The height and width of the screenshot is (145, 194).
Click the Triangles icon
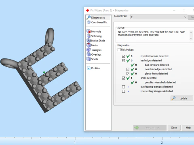coord(89,50)
